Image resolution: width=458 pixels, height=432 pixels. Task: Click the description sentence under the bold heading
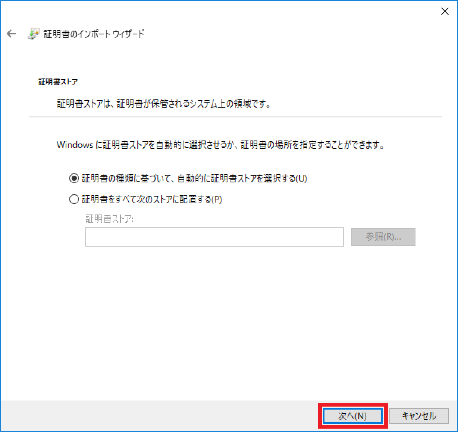pyautogui.click(x=164, y=104)
